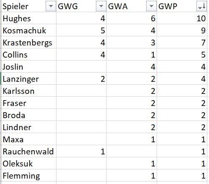Select the Spieler header cell
Screen dimensions: 209x184
[28, 6]
